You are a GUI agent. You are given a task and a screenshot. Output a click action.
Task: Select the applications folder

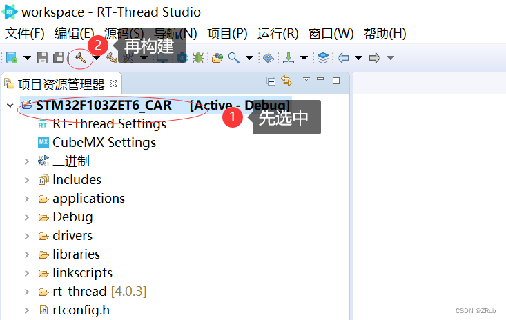pyautogui.click(x=89, y=199)
